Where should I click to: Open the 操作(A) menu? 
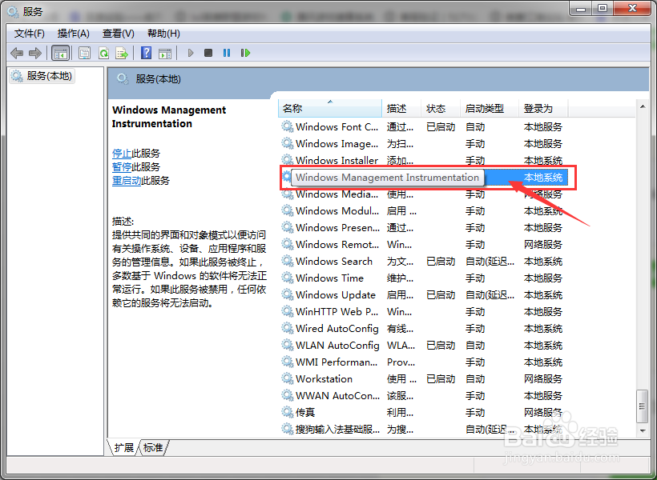(x=74, y=34)
